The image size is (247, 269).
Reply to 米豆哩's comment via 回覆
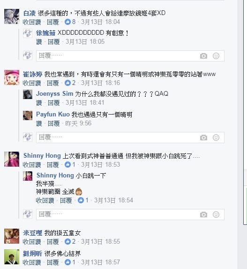pos(53,242)
